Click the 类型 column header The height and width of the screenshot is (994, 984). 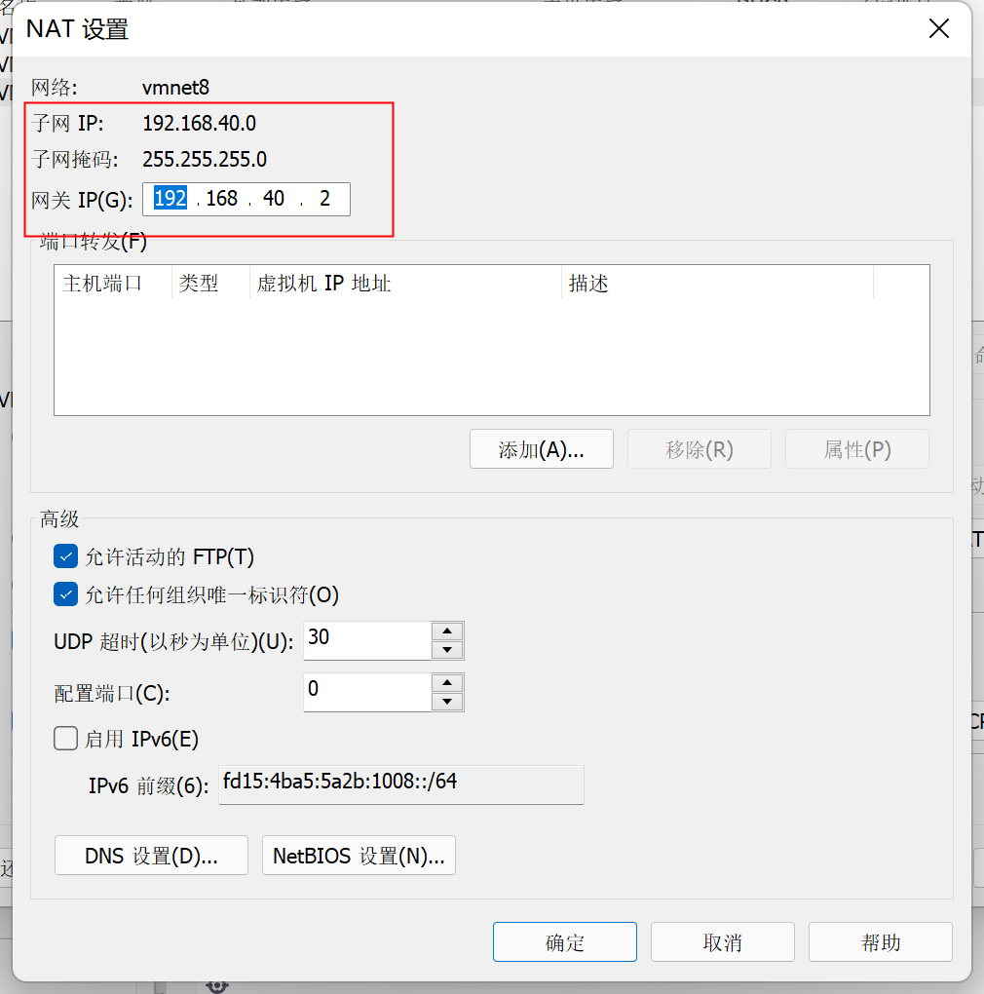(210, 283)
